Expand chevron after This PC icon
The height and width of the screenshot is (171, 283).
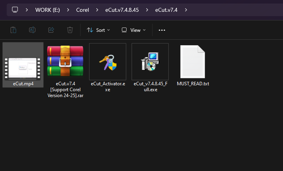coord(27,10)
